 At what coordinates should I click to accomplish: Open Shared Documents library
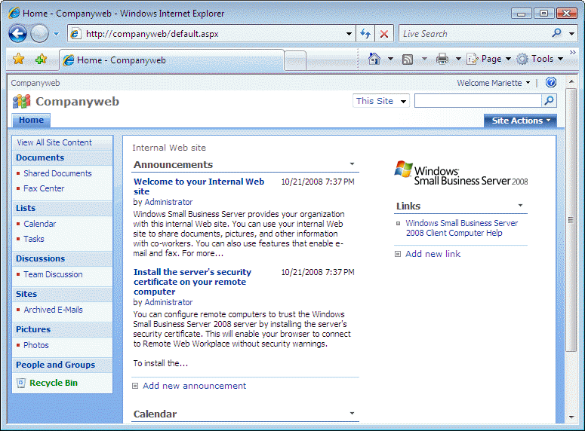[x=57, y=173]
